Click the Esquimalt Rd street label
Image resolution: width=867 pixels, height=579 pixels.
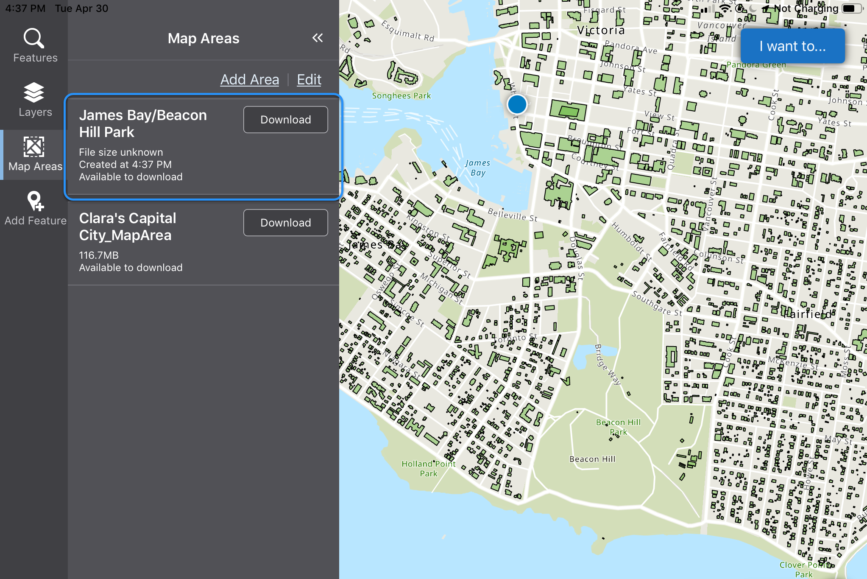click(408, 31)
